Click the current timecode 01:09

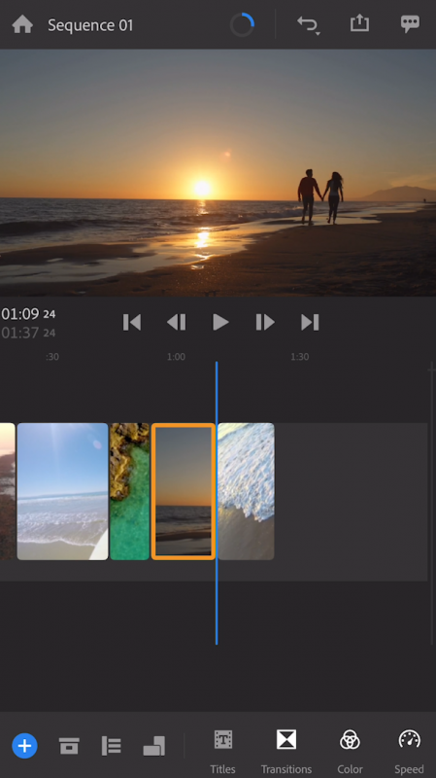(x=28, y=313)
